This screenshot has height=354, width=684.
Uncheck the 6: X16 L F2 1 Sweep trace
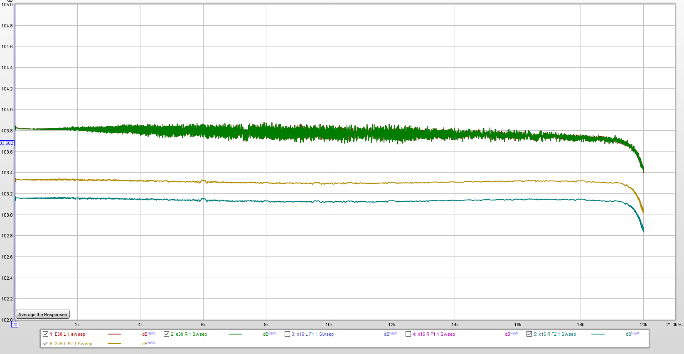coord(46,344)
